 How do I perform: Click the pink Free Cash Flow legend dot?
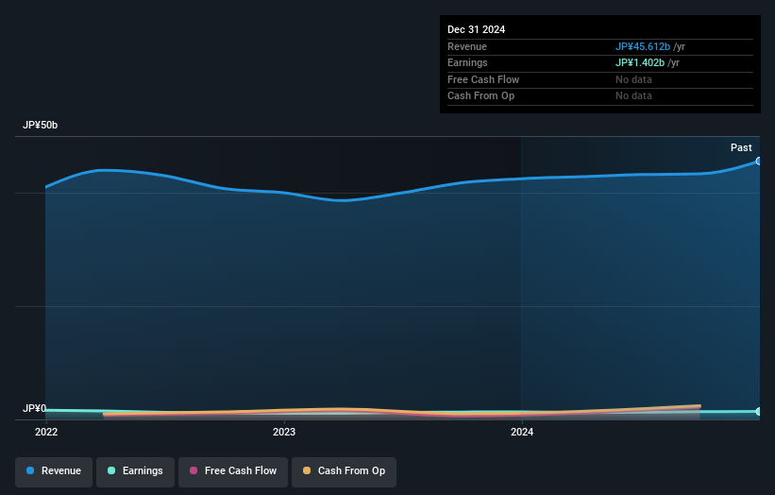click(194, 470)
